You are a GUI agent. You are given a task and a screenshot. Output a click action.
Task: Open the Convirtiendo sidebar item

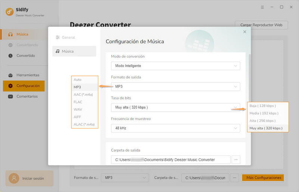(24, 45)
